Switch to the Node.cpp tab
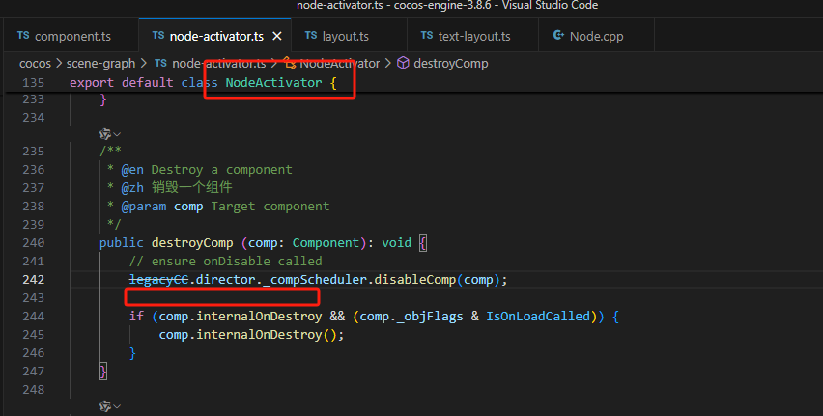The width and height of the screenshot is (823, 416). coord(596,36)
